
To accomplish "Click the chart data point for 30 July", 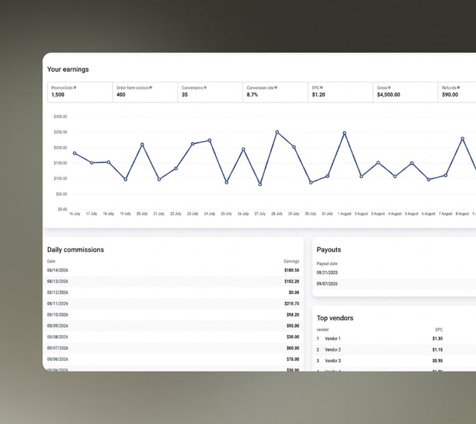I will click(x=311, y=183).
